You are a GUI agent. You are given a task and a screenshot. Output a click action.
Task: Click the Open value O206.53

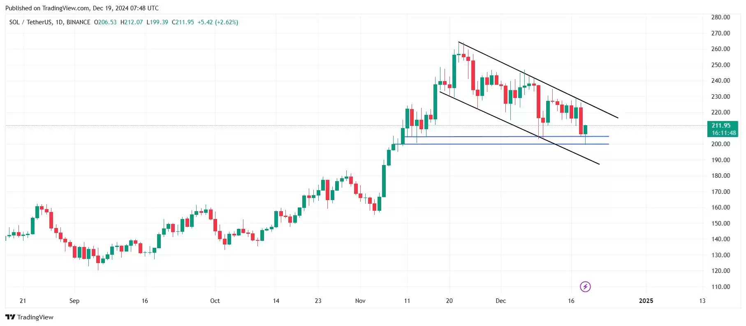pos(105,22)
